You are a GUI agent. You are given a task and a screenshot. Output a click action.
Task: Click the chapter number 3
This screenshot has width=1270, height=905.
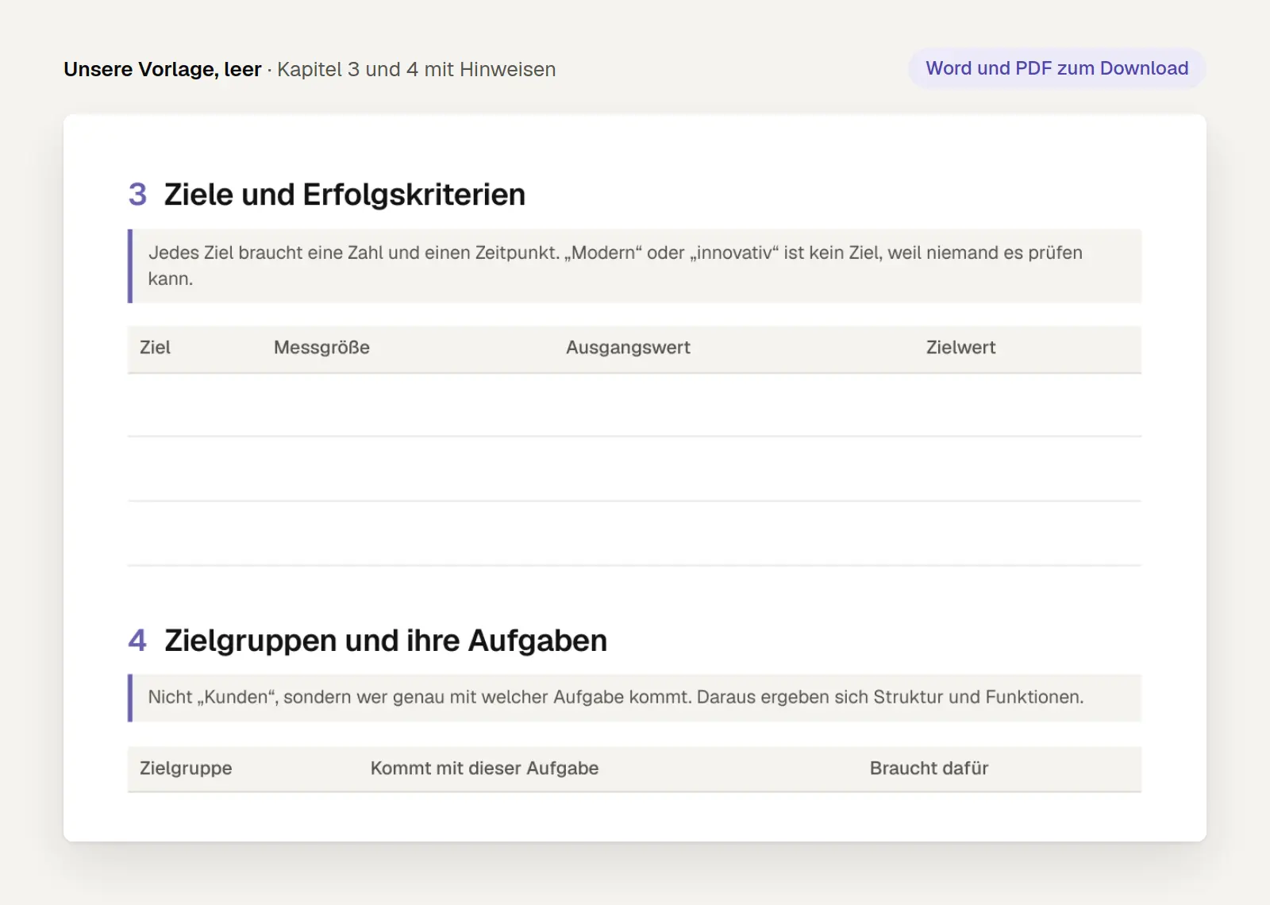137,194
